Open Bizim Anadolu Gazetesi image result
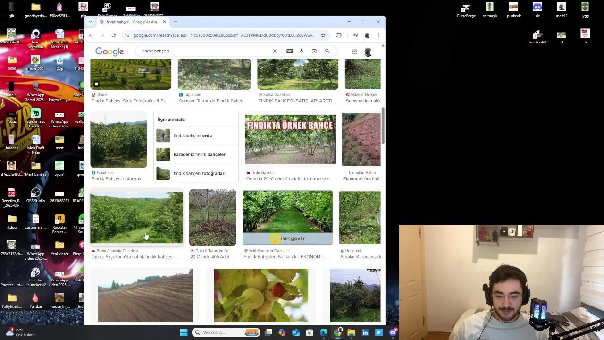 pyautogui.click(x=136, y=218)
